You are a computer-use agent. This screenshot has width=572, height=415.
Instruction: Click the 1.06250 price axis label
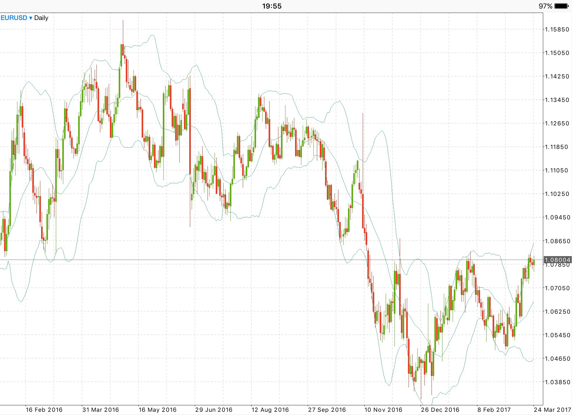[x=558, y=312]
